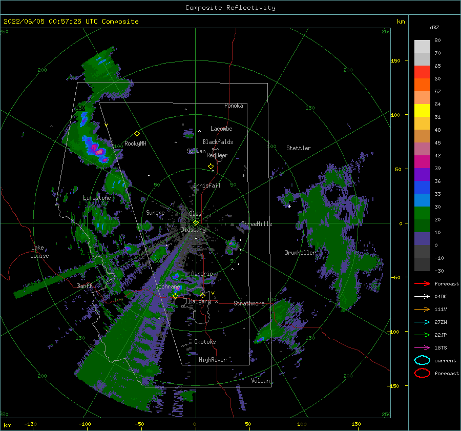Click the Olds town label
This screenshot has height=431, width=461.
pos(196,214)
